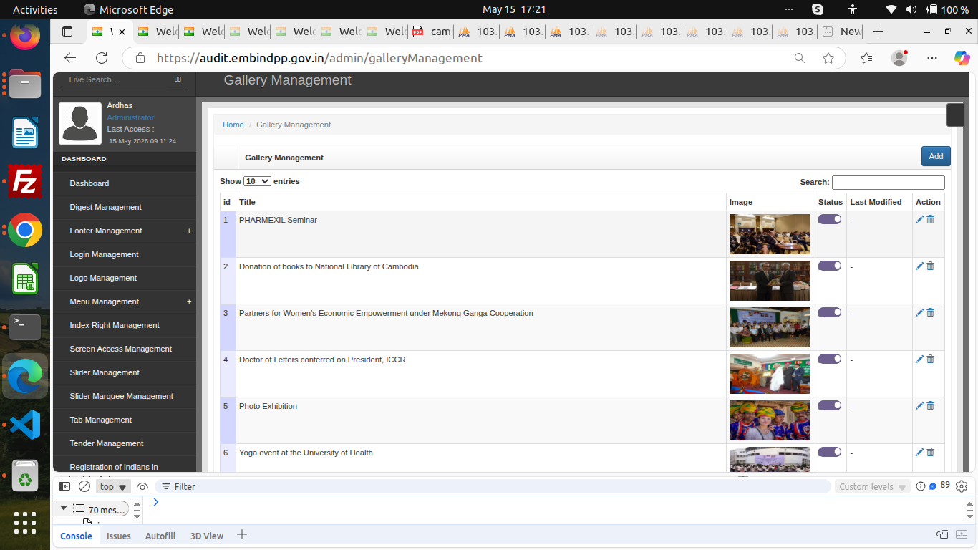Edit the PHARMEXIL Seminar entry pencil icon
Viewport: 978px width, 550px height.
[919, 220]
